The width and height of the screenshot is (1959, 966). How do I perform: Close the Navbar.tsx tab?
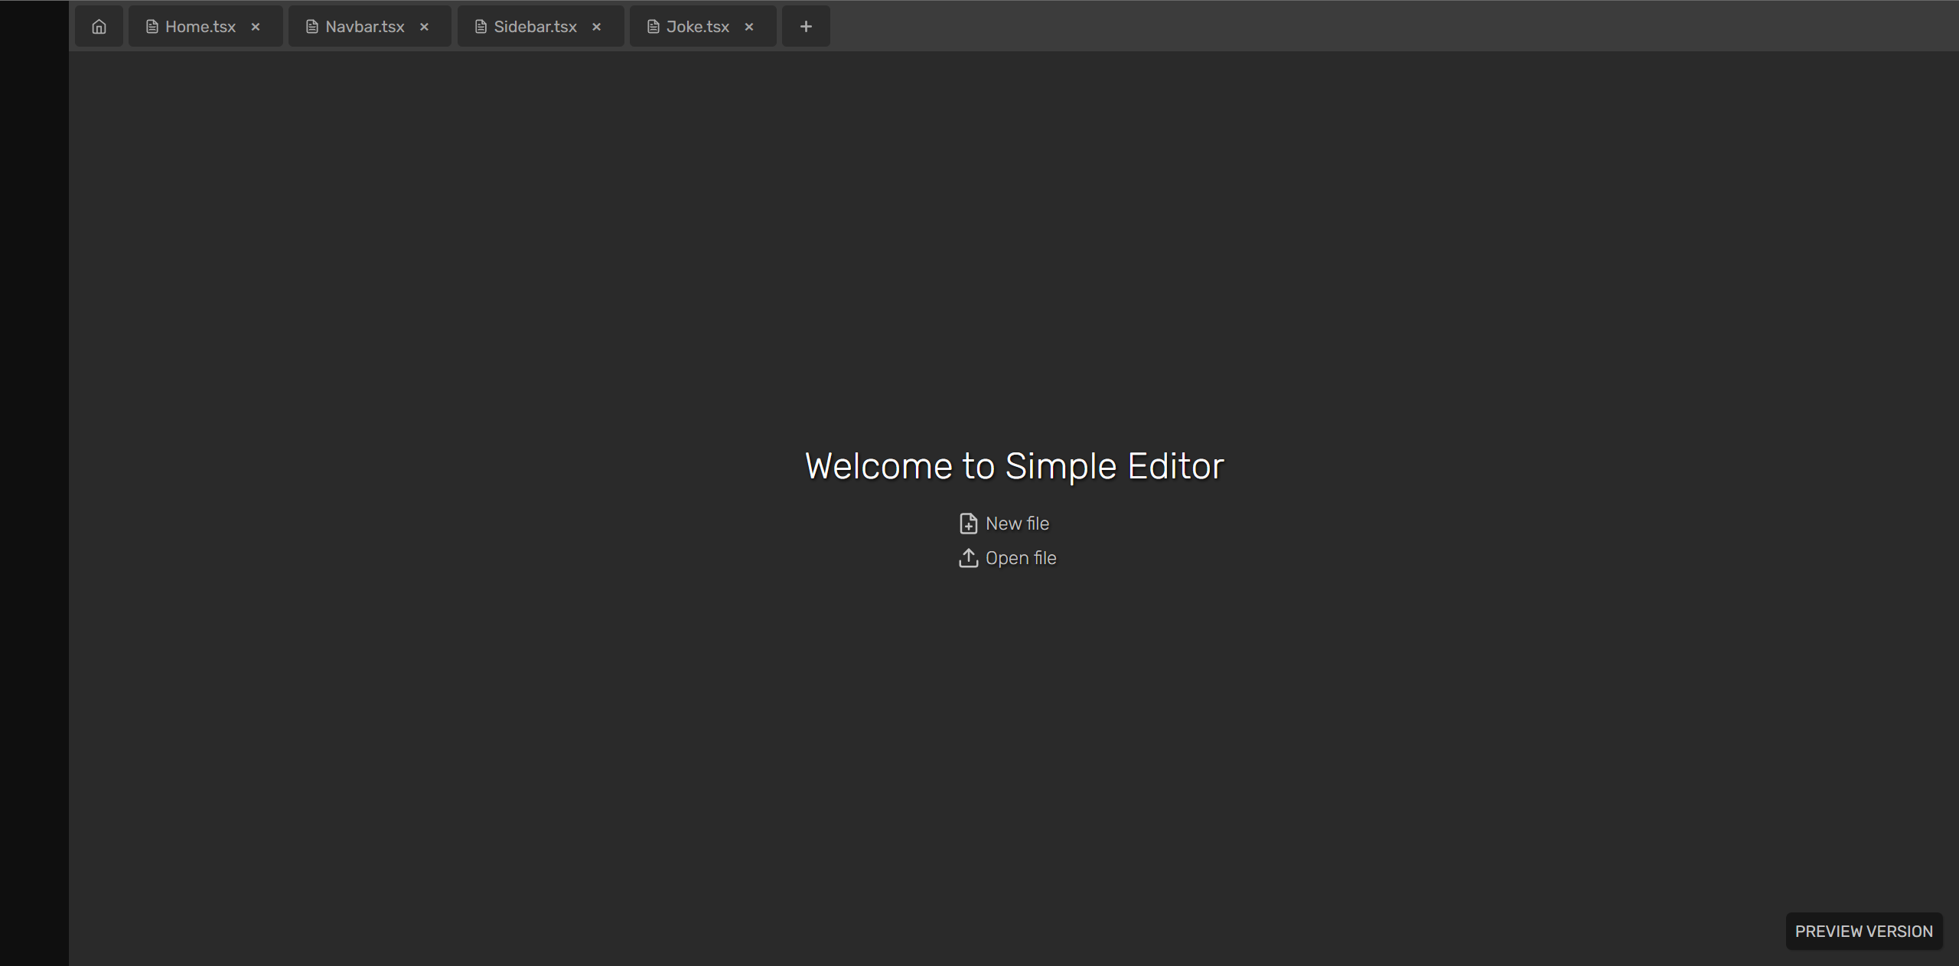pos(424,27)
